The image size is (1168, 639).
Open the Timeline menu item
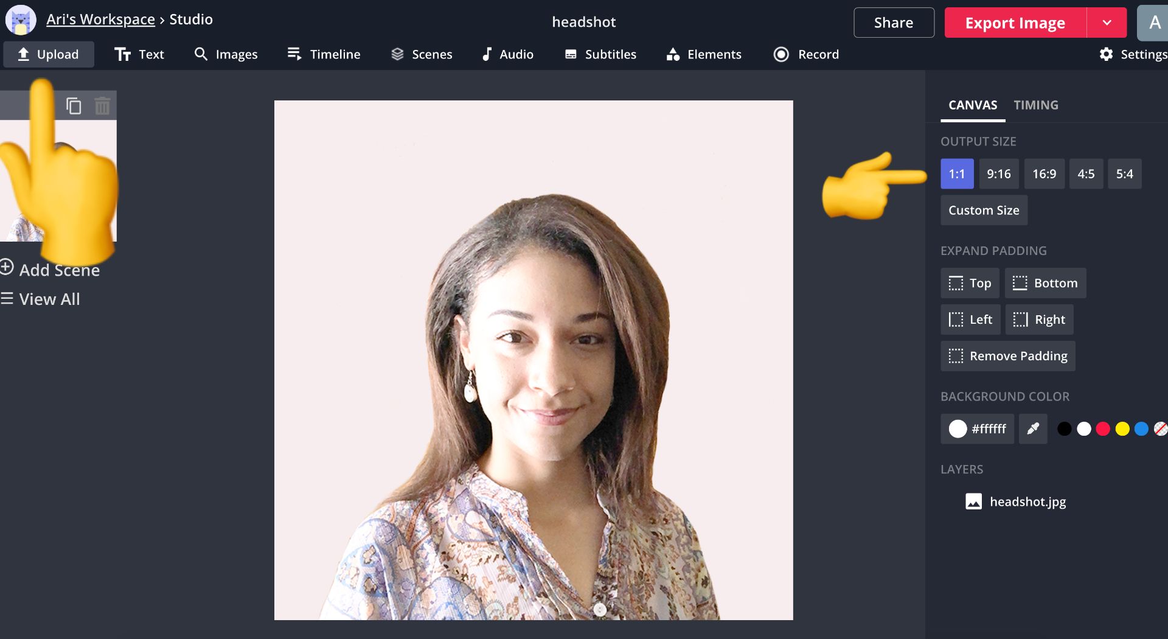(x=324, y=54)
